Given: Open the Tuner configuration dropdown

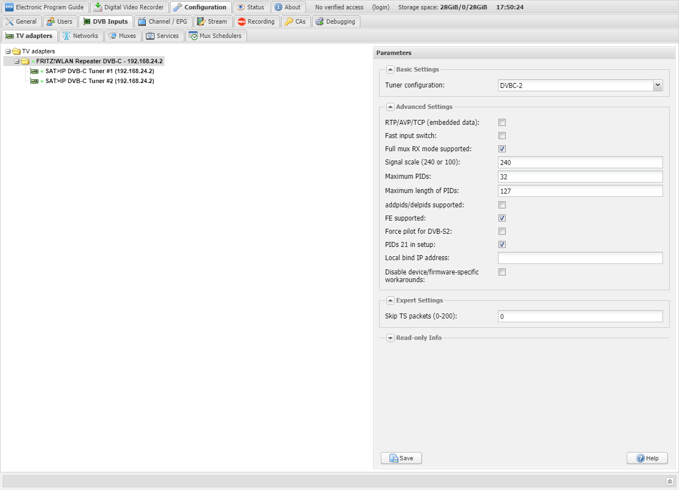Looking at the screenshot, I should click(658, 85).
